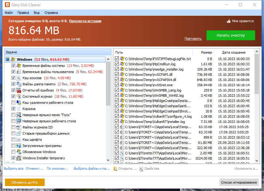Screen dimensions: 264x191
Task: Click the file list vertical scrollbar thumb
Action: 257,74
